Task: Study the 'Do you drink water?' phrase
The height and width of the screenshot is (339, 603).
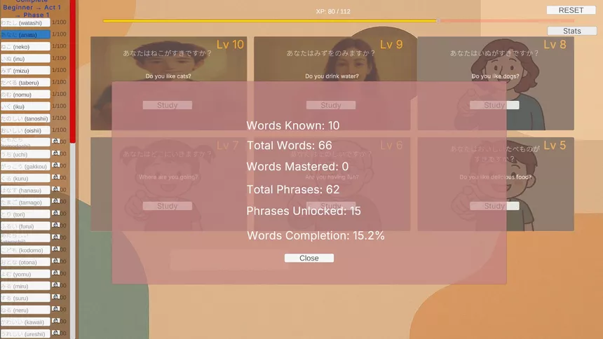Action: tap(331, 105)
